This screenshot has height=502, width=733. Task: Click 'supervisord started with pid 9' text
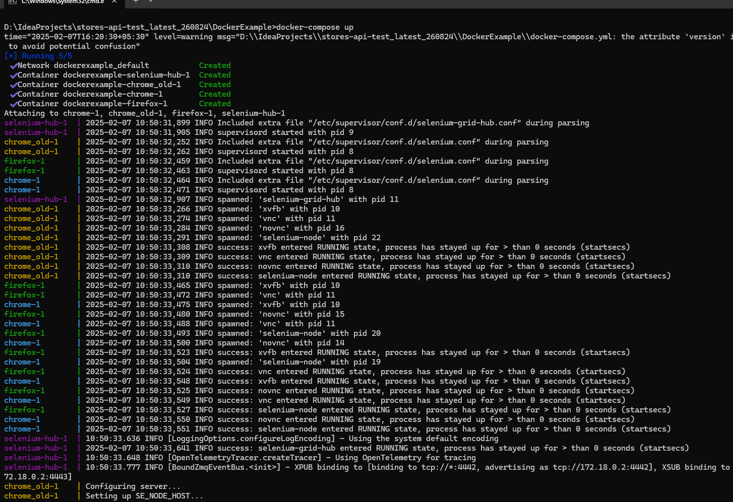[x=285, y=132]
